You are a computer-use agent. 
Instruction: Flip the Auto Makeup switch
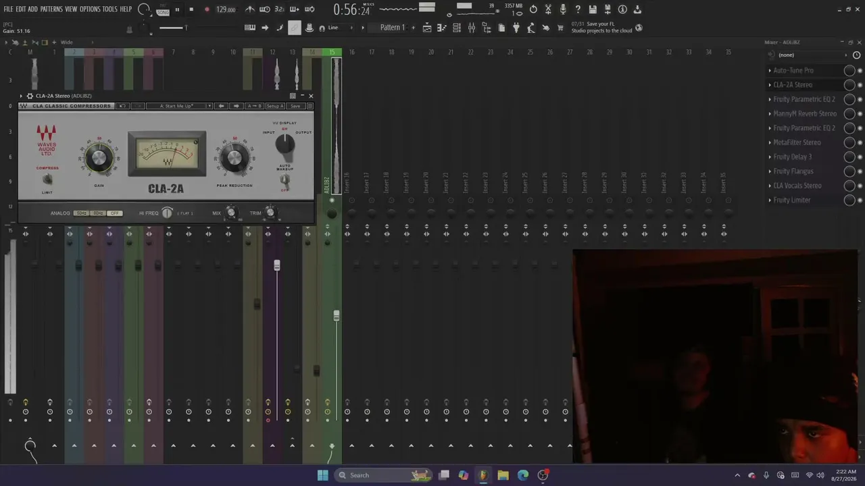[285, 180]
